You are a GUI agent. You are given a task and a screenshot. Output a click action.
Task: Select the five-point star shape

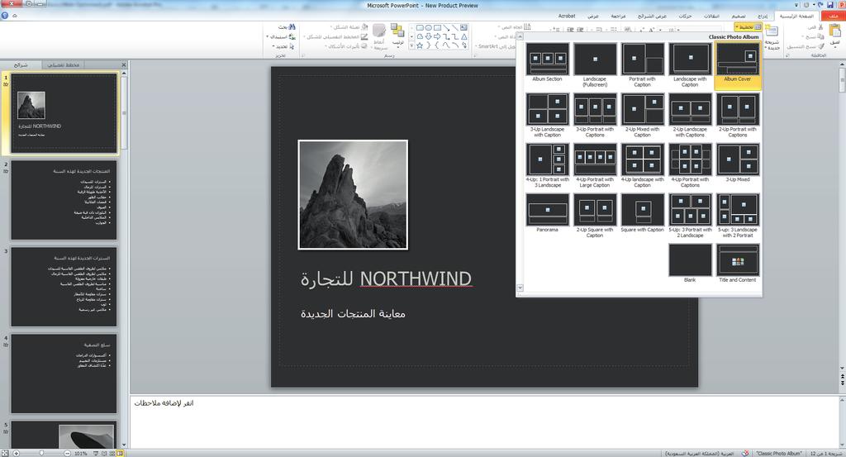click(x=420, y=45)
